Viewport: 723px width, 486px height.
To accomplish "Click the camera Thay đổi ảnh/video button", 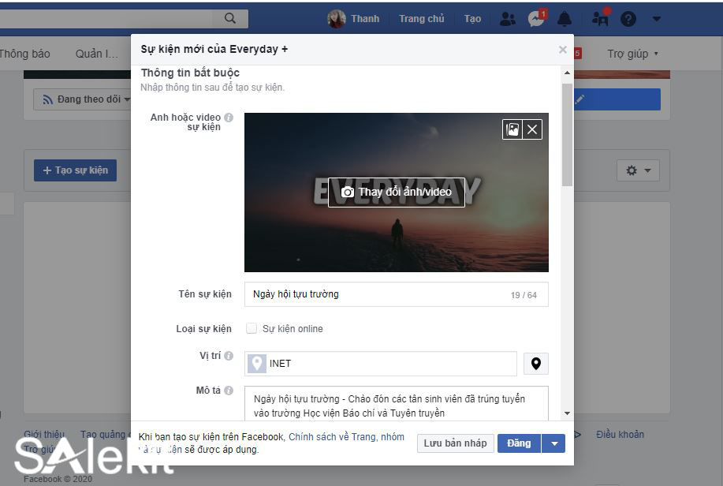I will pyautogui.click(x=397, y=192).
